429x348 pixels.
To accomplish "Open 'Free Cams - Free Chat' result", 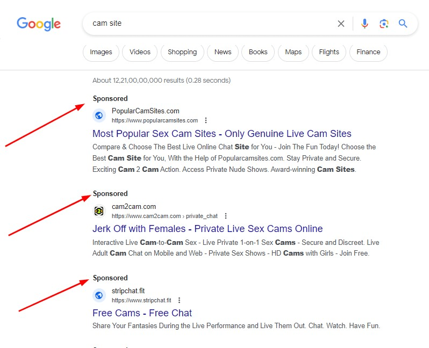I will click(x=142, y=313).
